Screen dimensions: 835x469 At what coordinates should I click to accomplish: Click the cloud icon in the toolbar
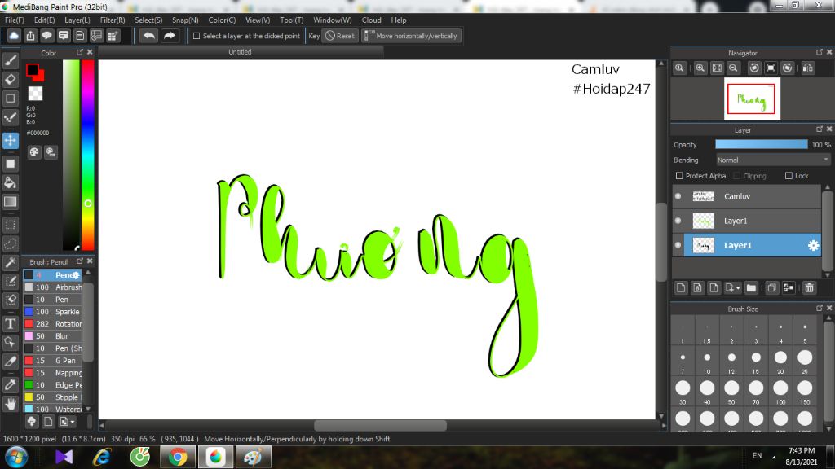[x=14, y=36]
